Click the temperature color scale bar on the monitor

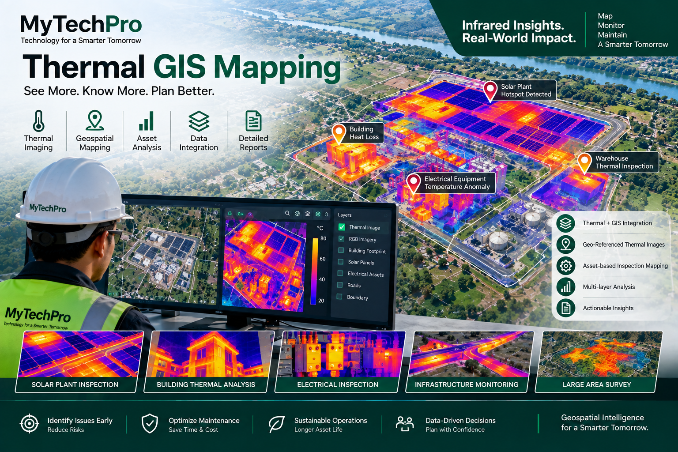[315, 271]
